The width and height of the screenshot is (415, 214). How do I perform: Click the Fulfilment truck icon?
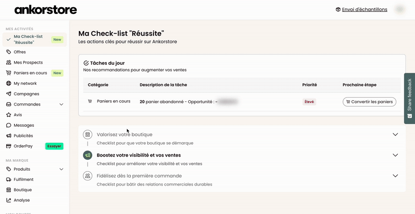pos(8,179)
